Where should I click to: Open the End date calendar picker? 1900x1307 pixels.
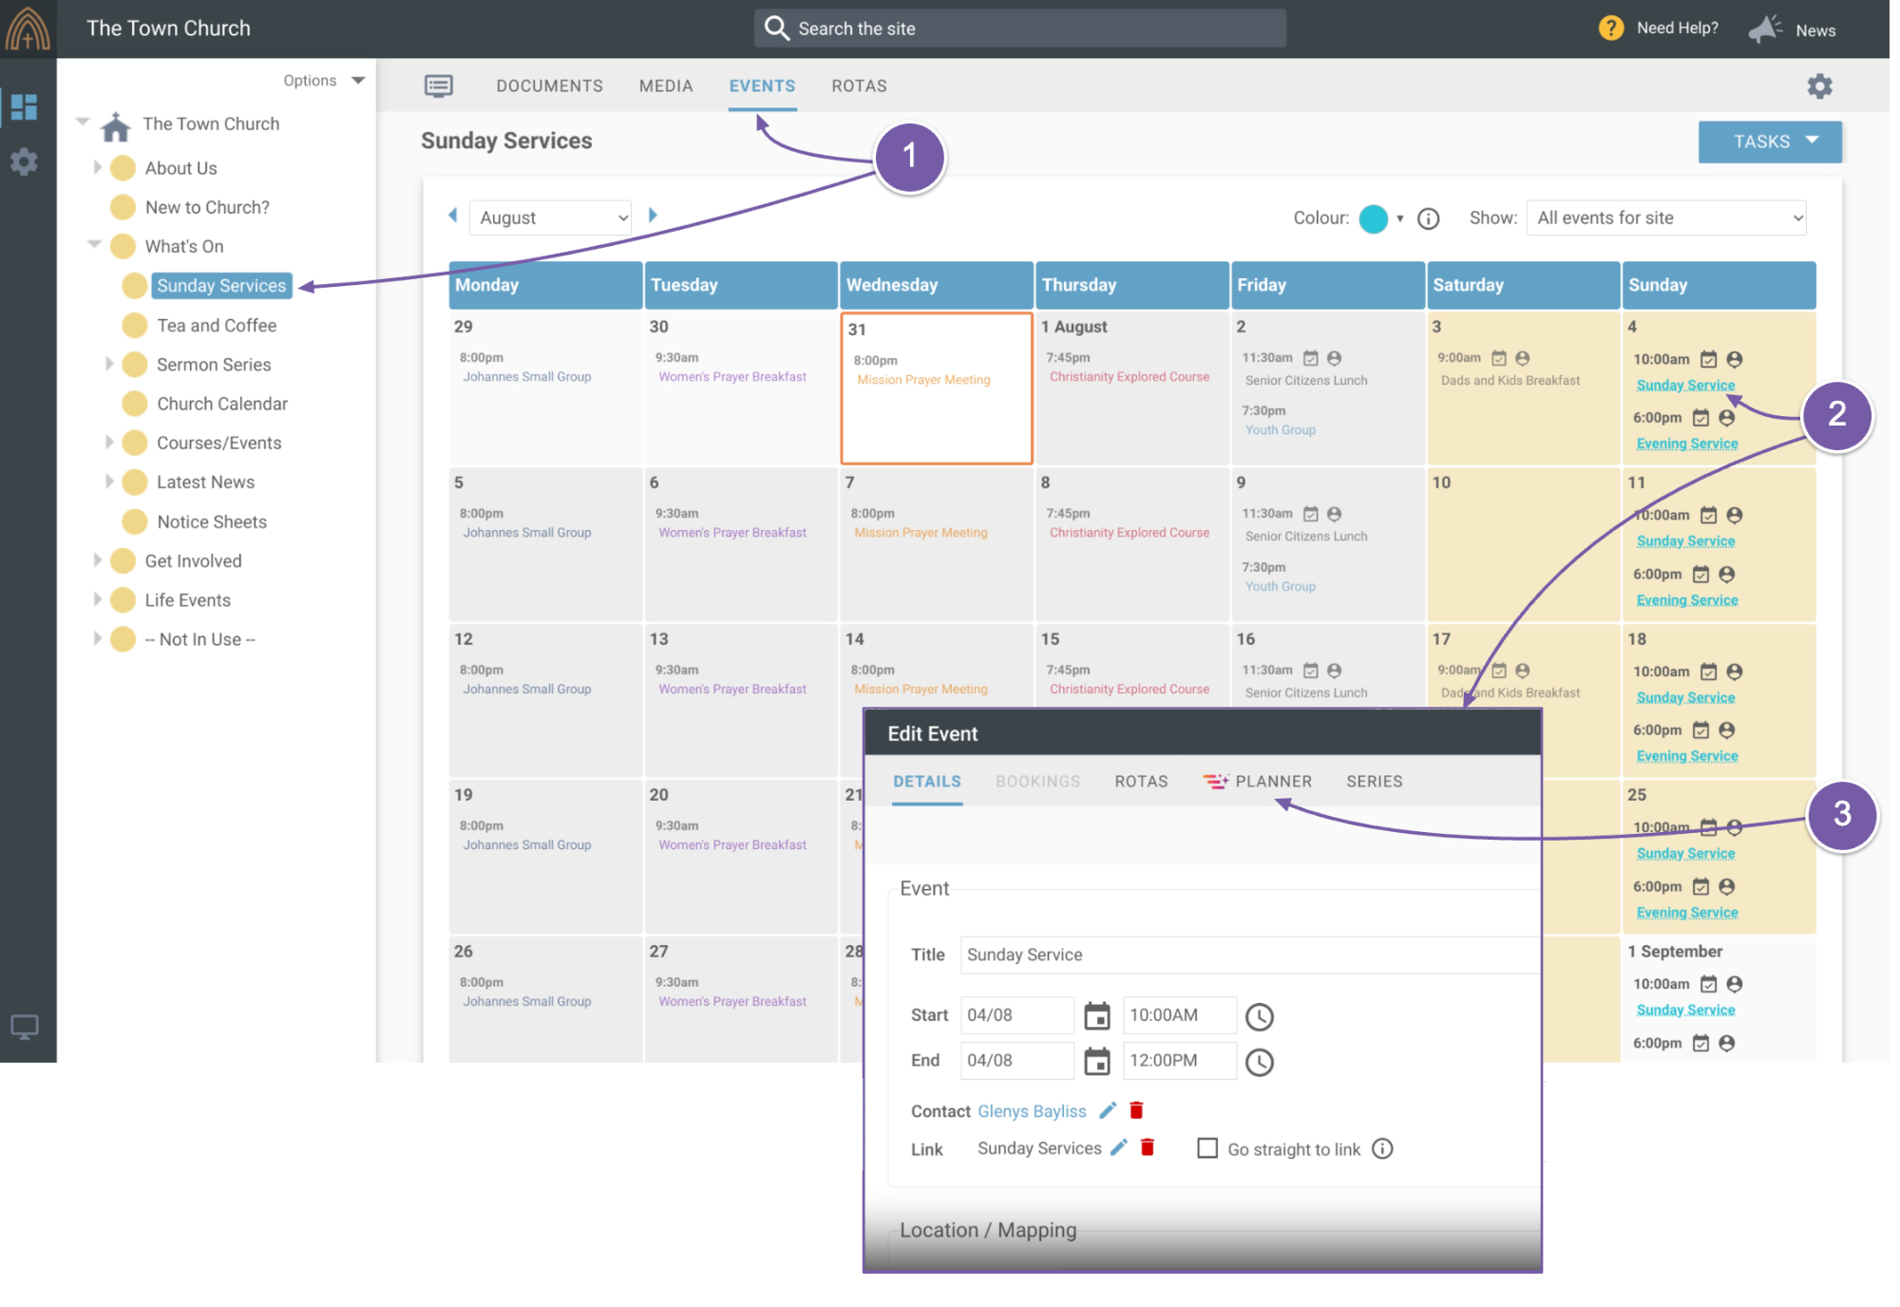tap(1097, 1062)
